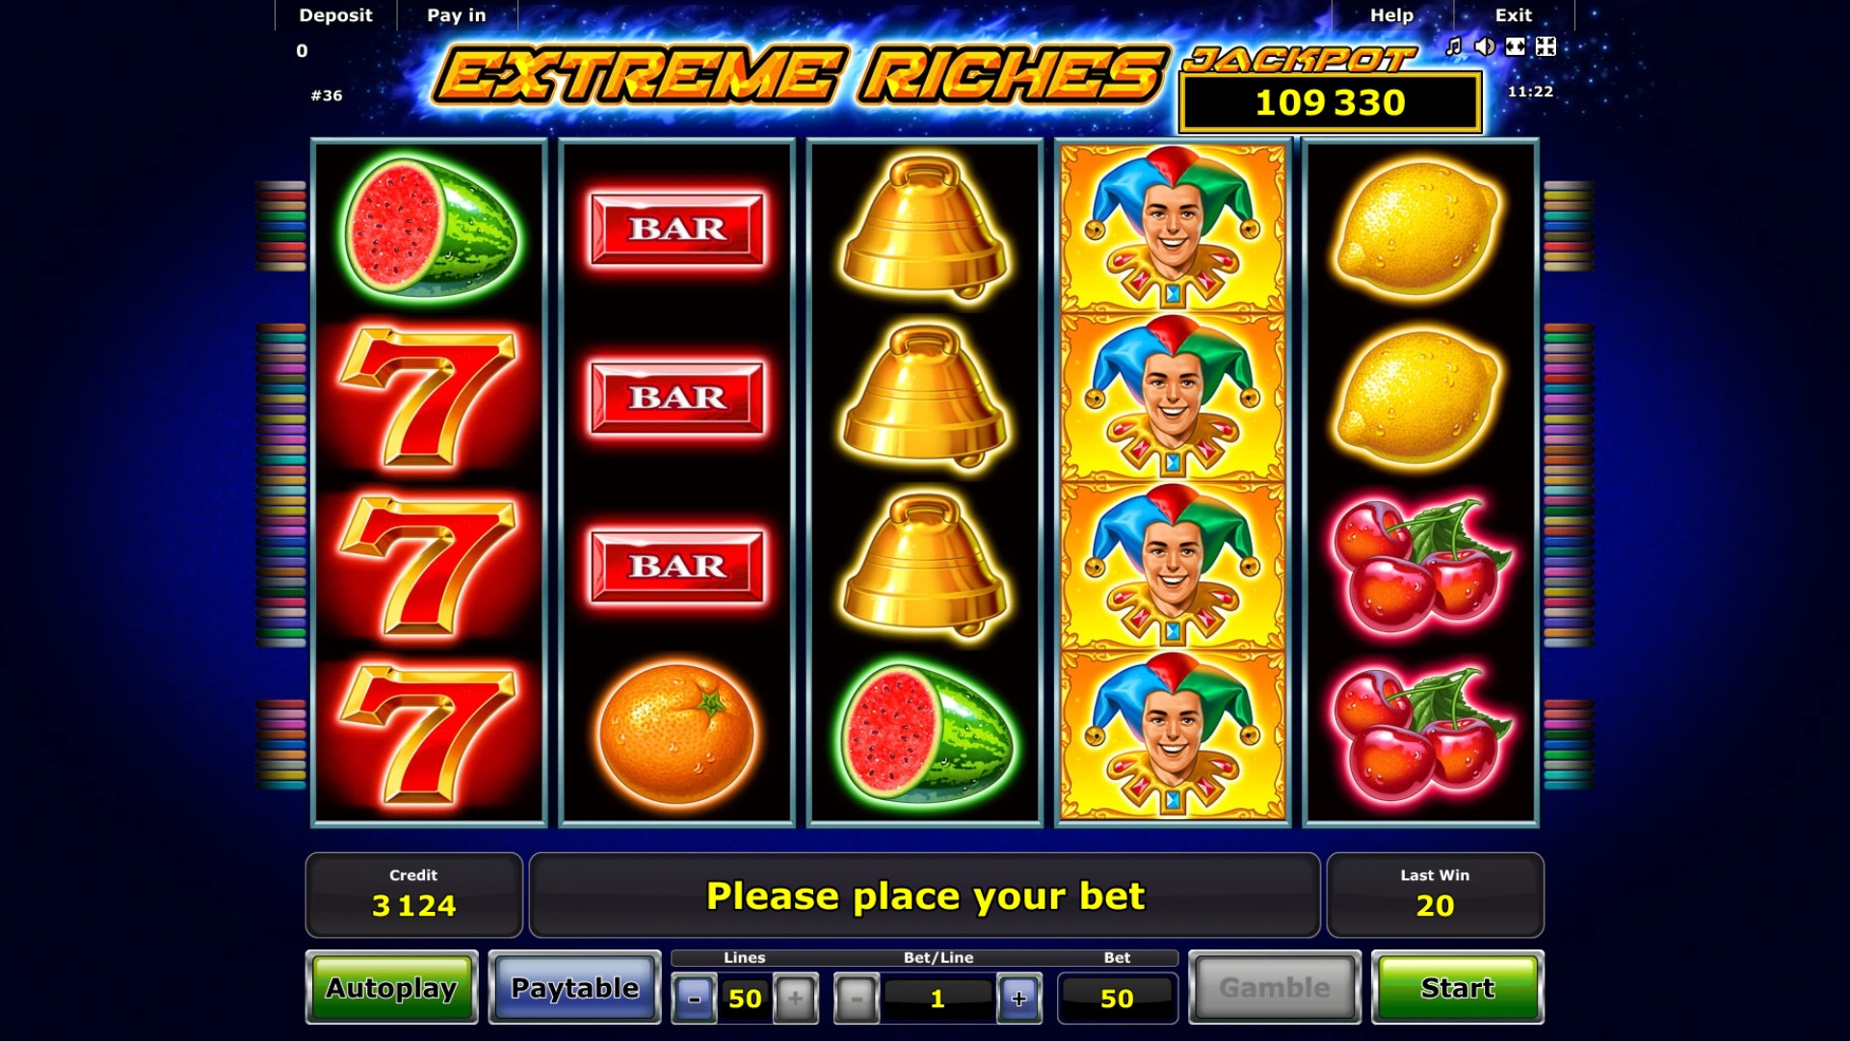The height and width of the screenshot is (1041, 1850).
Task: Click the greyed Gamble button
Action: pyautogui.click(x=1274, y=988)
